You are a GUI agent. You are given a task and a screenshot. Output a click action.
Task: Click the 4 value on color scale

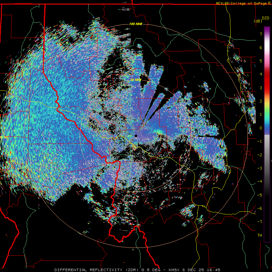pos(261,74)
